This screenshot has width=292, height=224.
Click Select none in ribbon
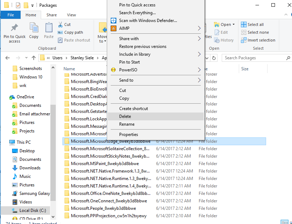[255, 32]
